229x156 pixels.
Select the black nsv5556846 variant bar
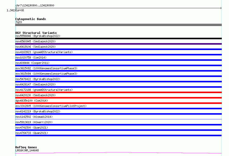(118, 38)
